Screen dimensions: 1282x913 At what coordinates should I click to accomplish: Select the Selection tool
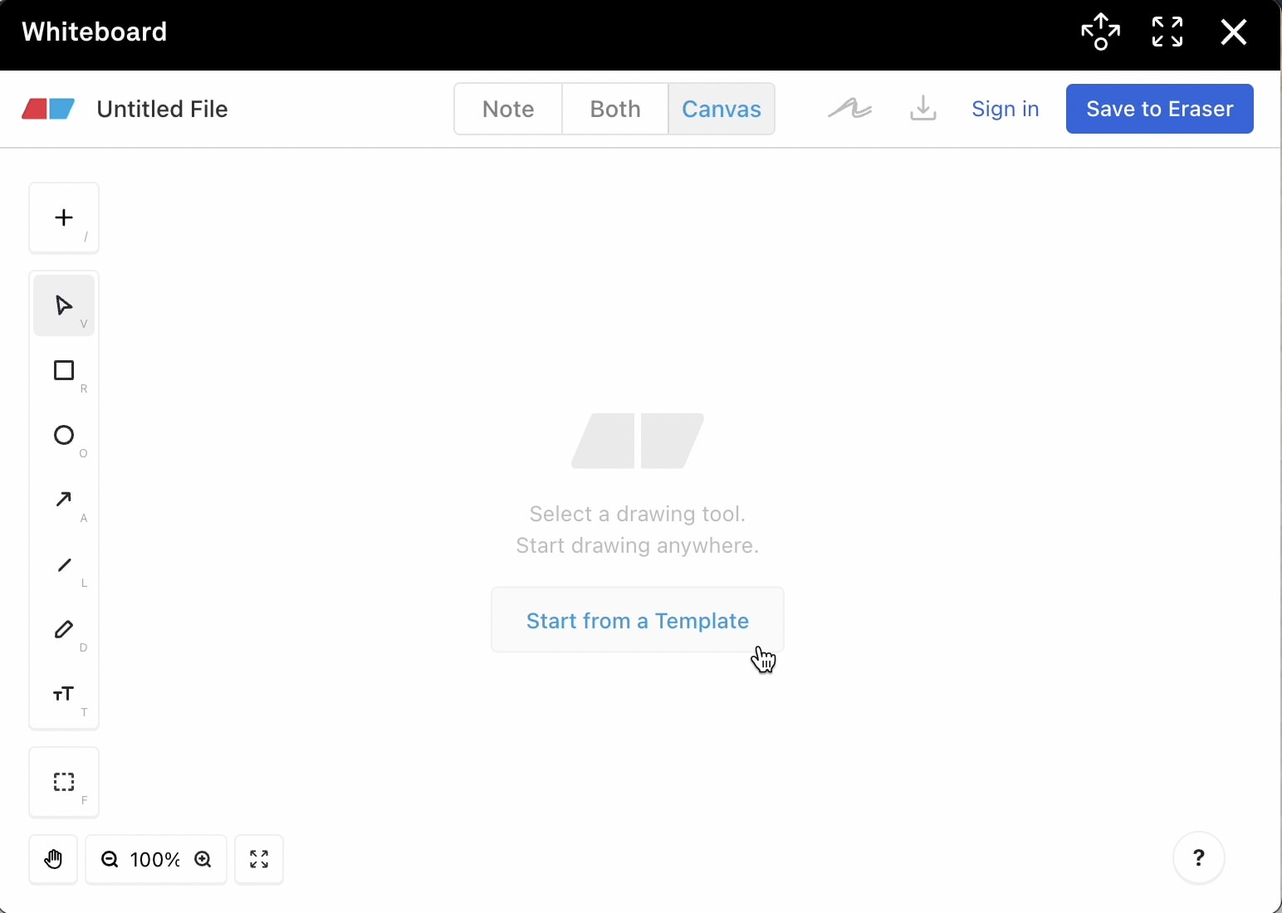[63, 305]
